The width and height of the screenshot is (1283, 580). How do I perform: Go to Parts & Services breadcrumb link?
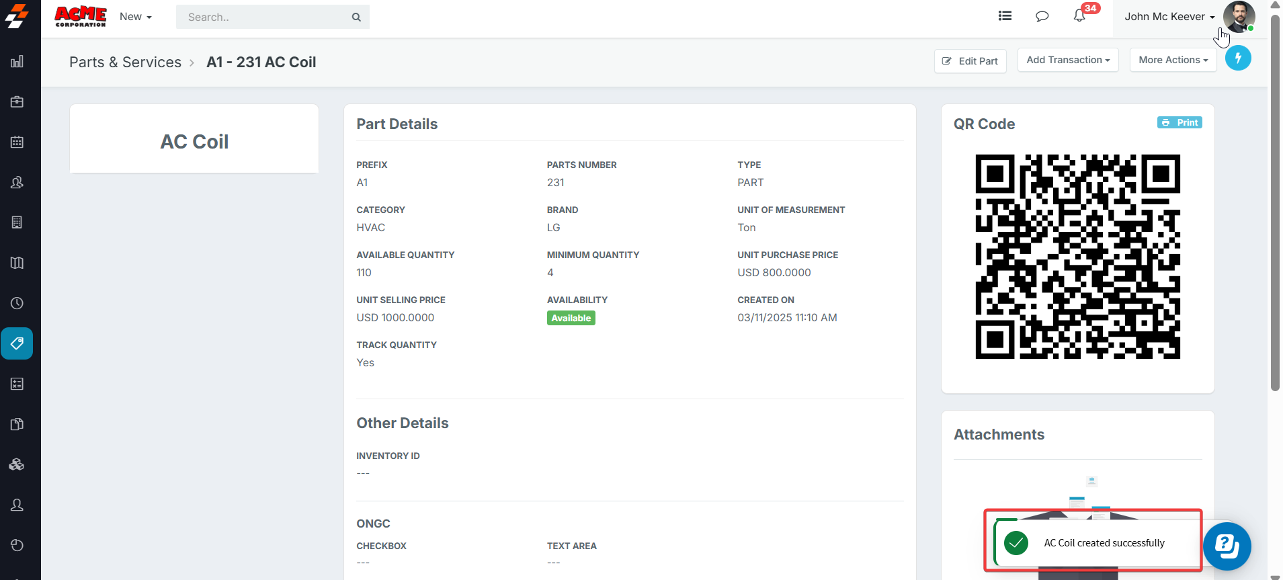125,63
